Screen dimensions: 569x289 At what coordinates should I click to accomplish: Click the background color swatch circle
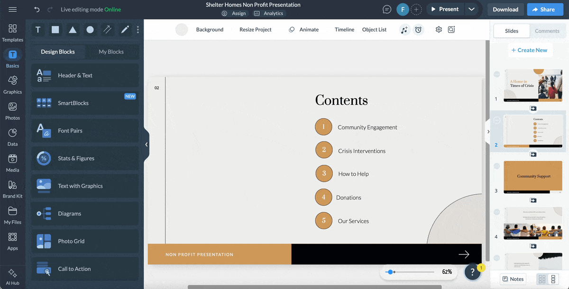point(182,29)
